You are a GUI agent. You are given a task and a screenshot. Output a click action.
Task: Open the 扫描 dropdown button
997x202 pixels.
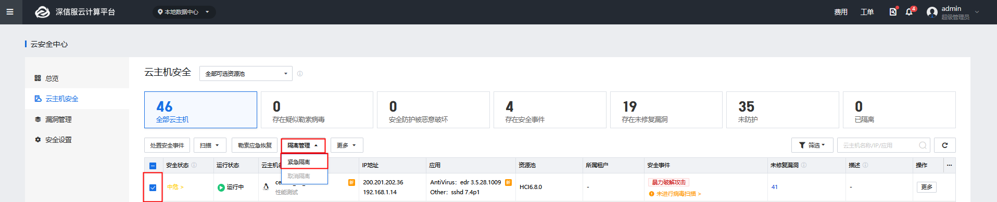210,145
